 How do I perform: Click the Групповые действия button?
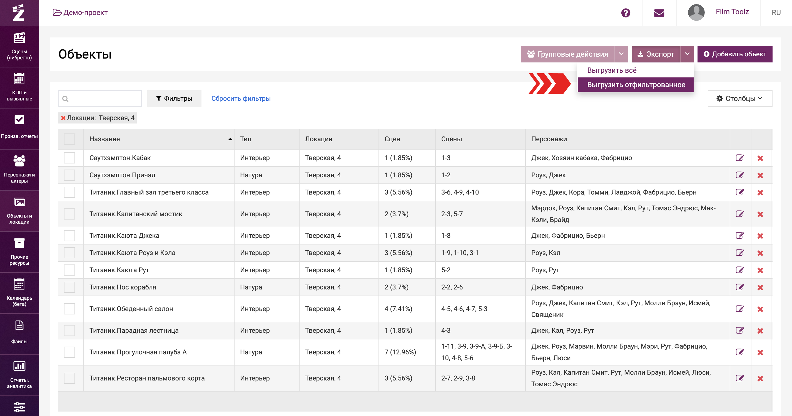(567, 54)
